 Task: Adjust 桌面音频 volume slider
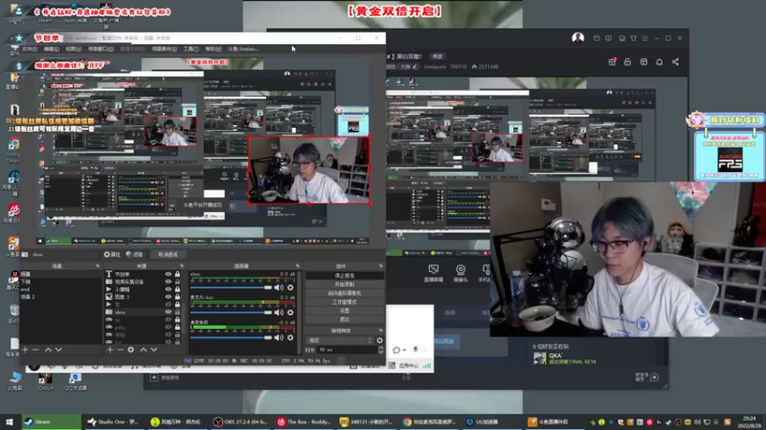[x=231, y=337]
